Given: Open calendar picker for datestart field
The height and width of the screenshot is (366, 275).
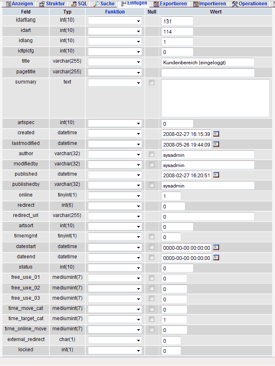Looking at the screenshot, I should [216, 247].
